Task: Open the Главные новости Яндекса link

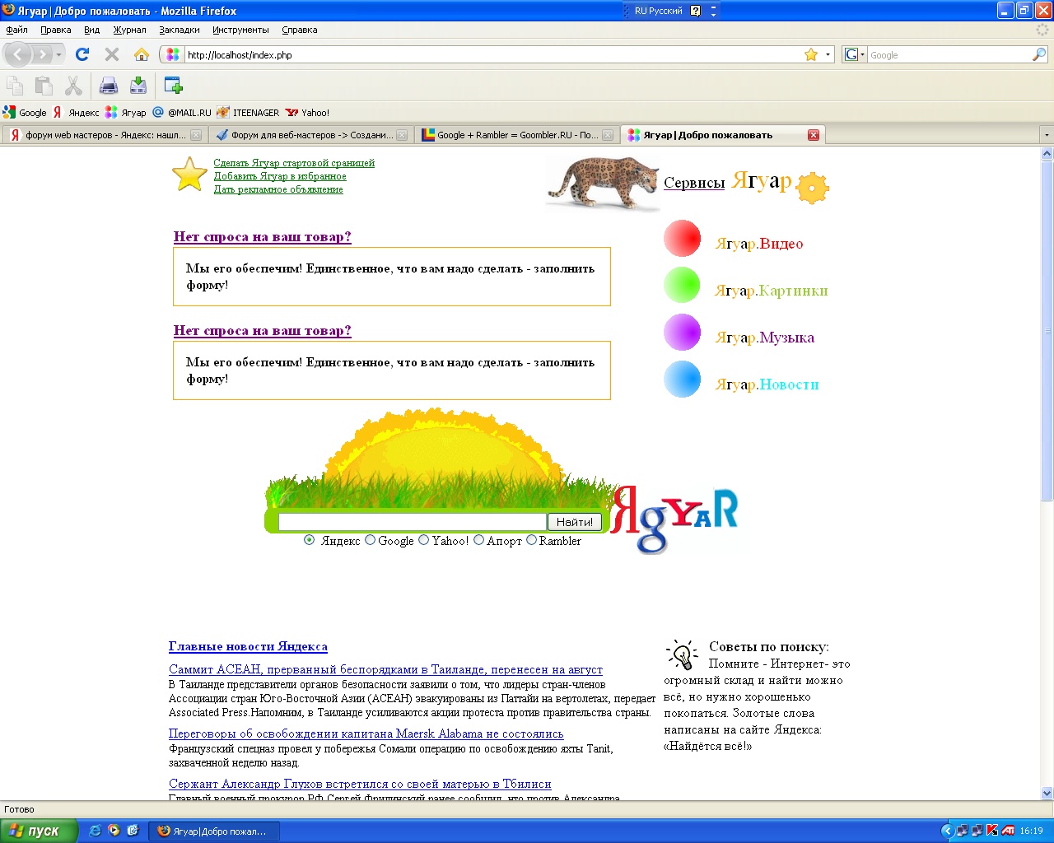Action: point(248,647)
